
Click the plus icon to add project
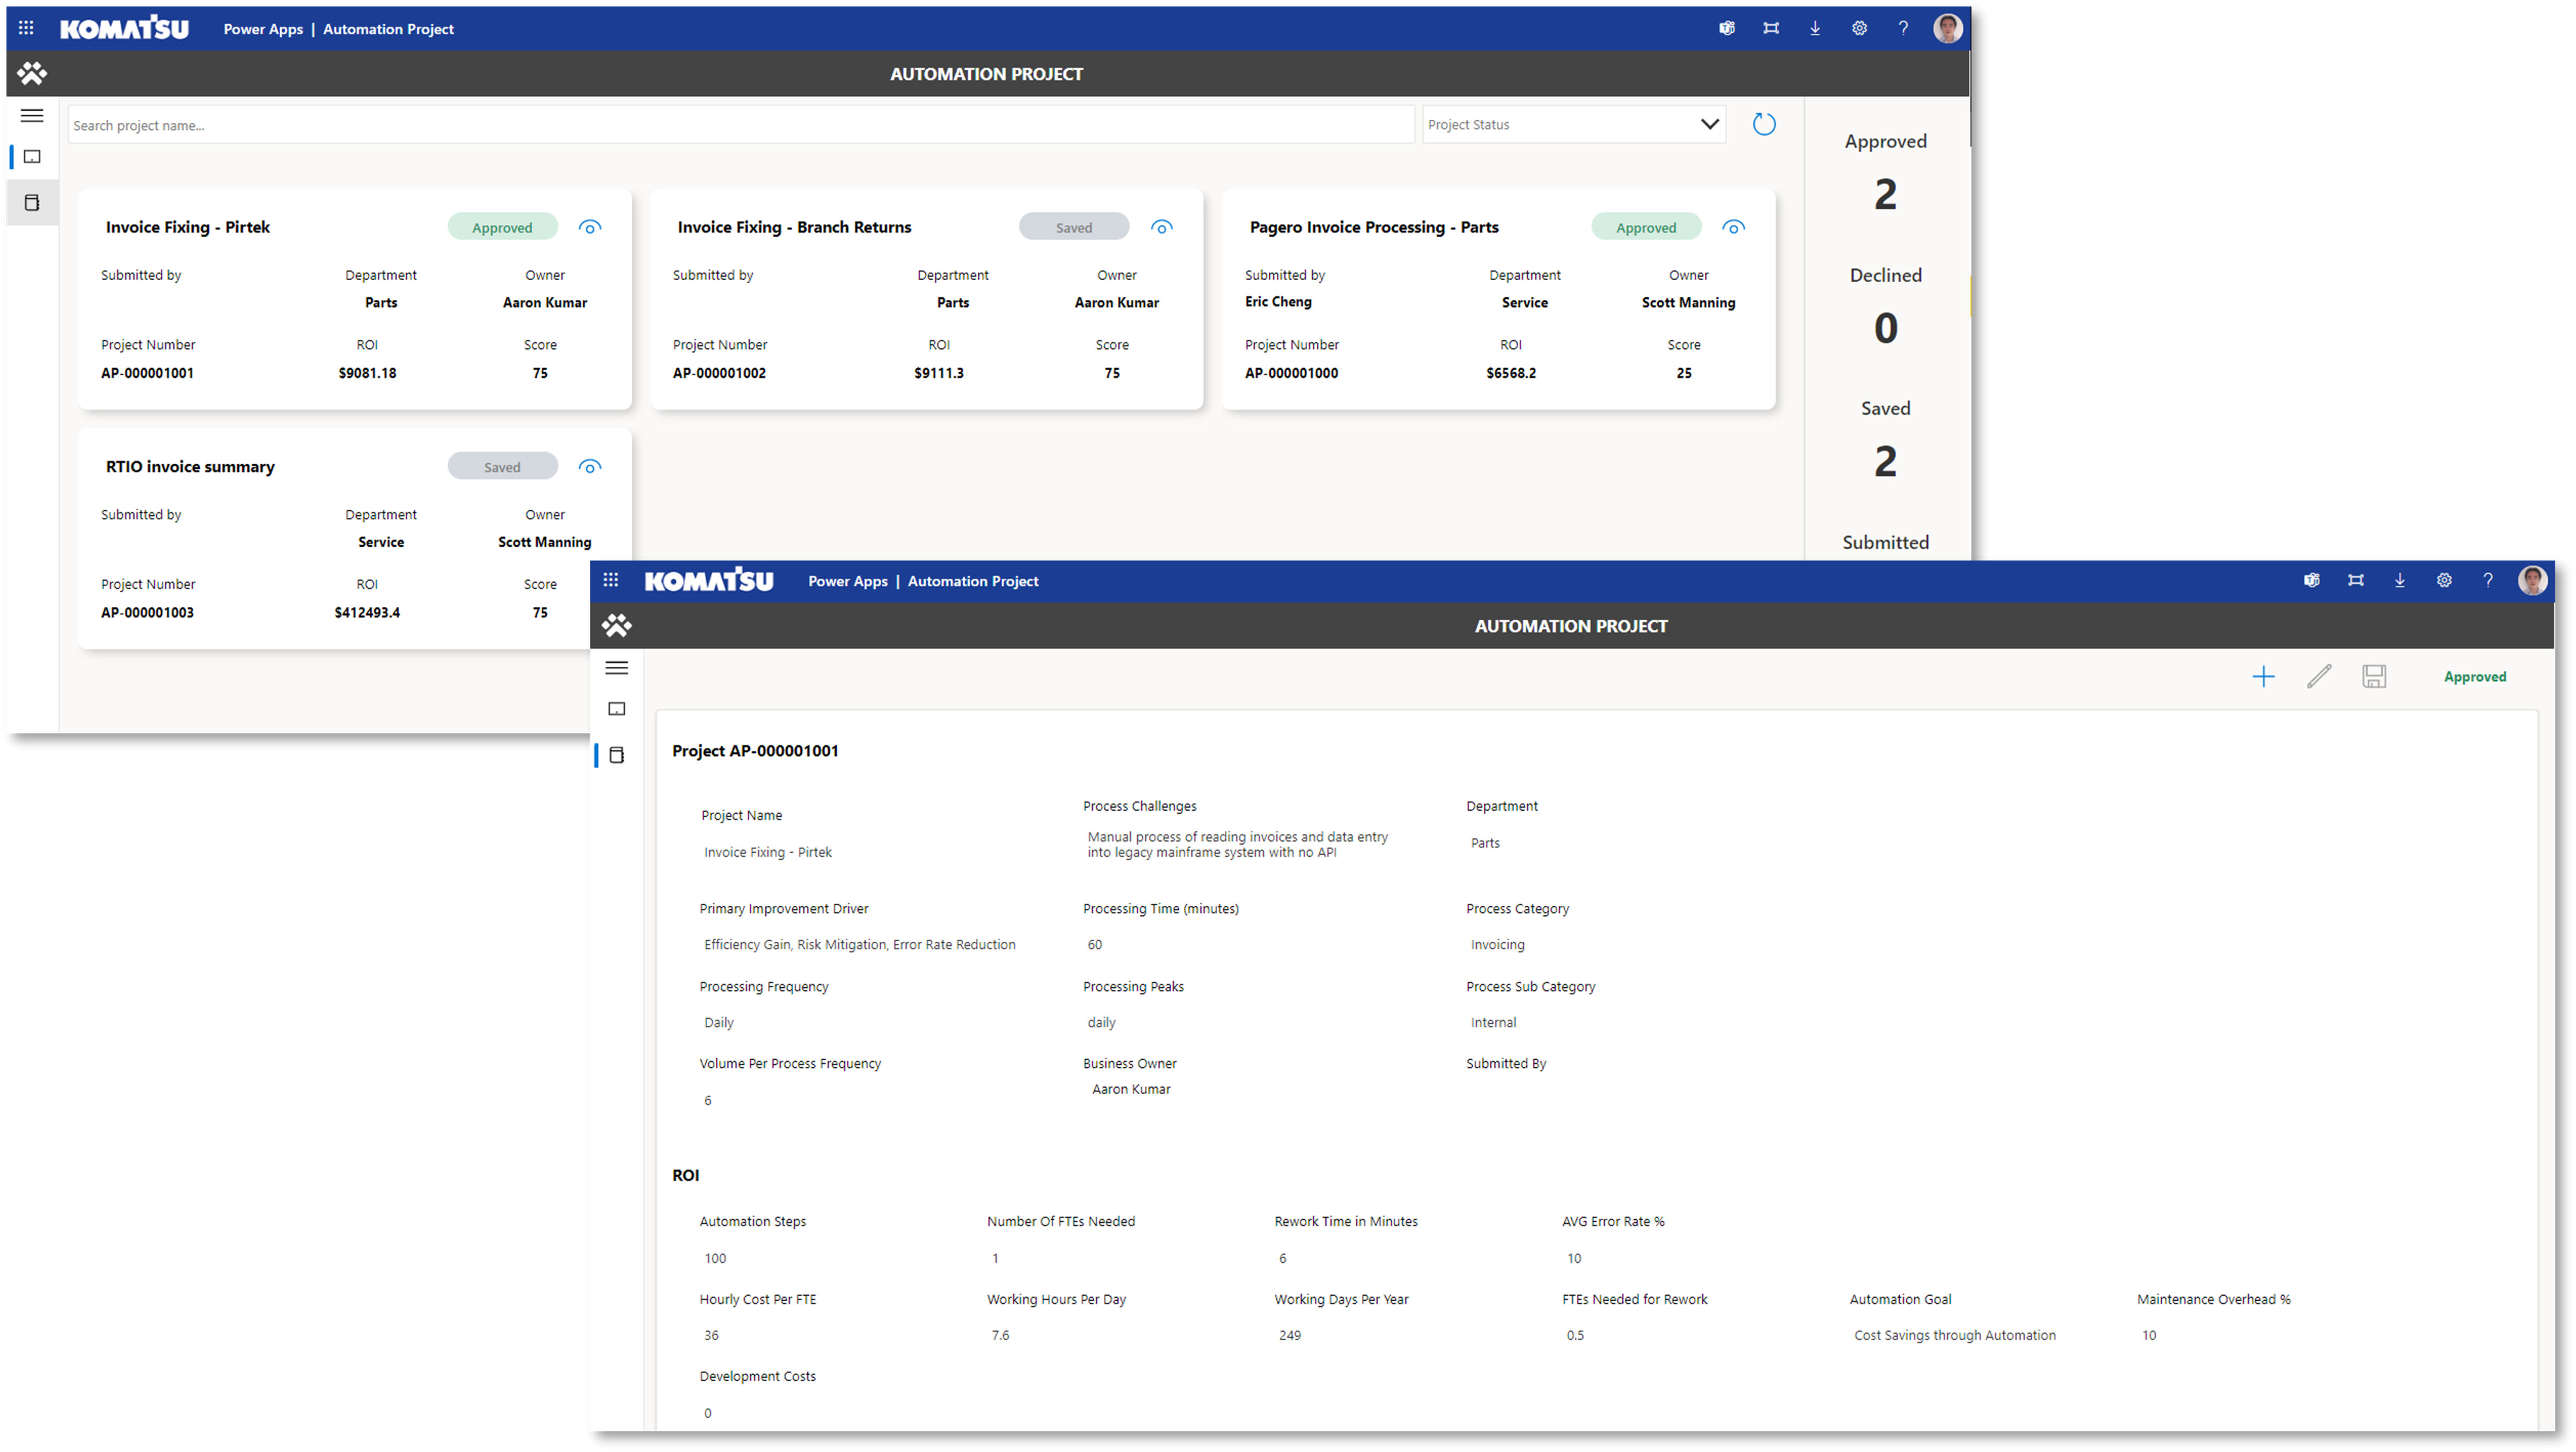[2263, 677]
